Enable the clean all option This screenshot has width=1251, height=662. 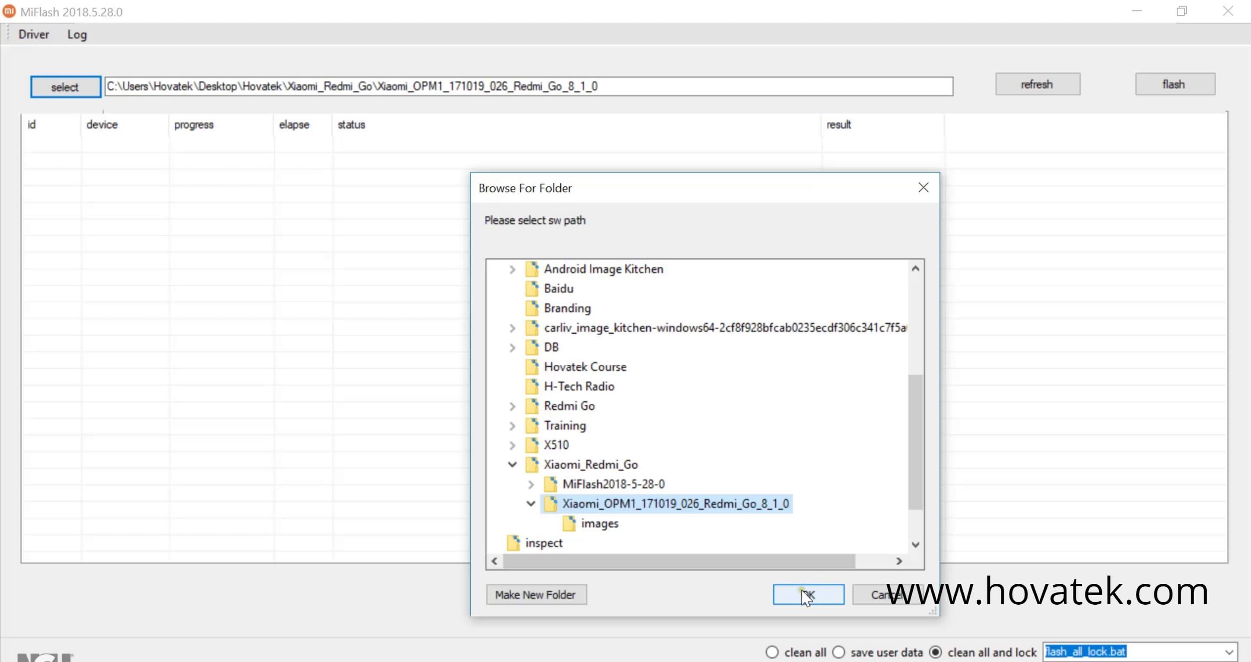click(x=772, y=652)
